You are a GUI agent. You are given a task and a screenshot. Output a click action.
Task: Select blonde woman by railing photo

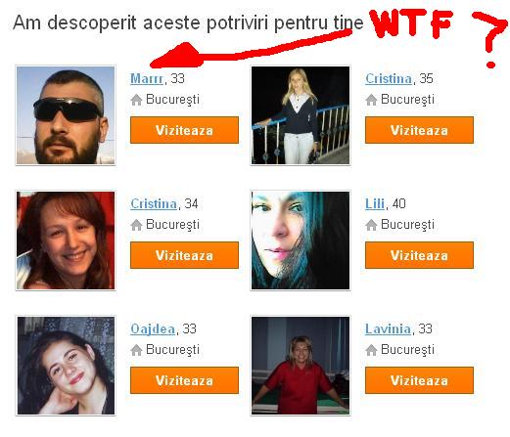pos(301,115)
